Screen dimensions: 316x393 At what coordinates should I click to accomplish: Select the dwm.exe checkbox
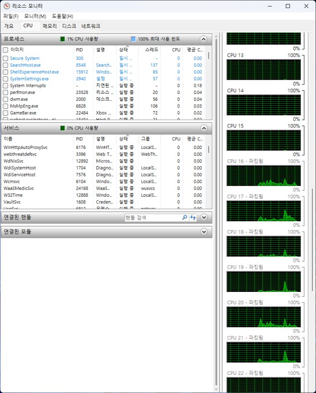tap(5, 99)
